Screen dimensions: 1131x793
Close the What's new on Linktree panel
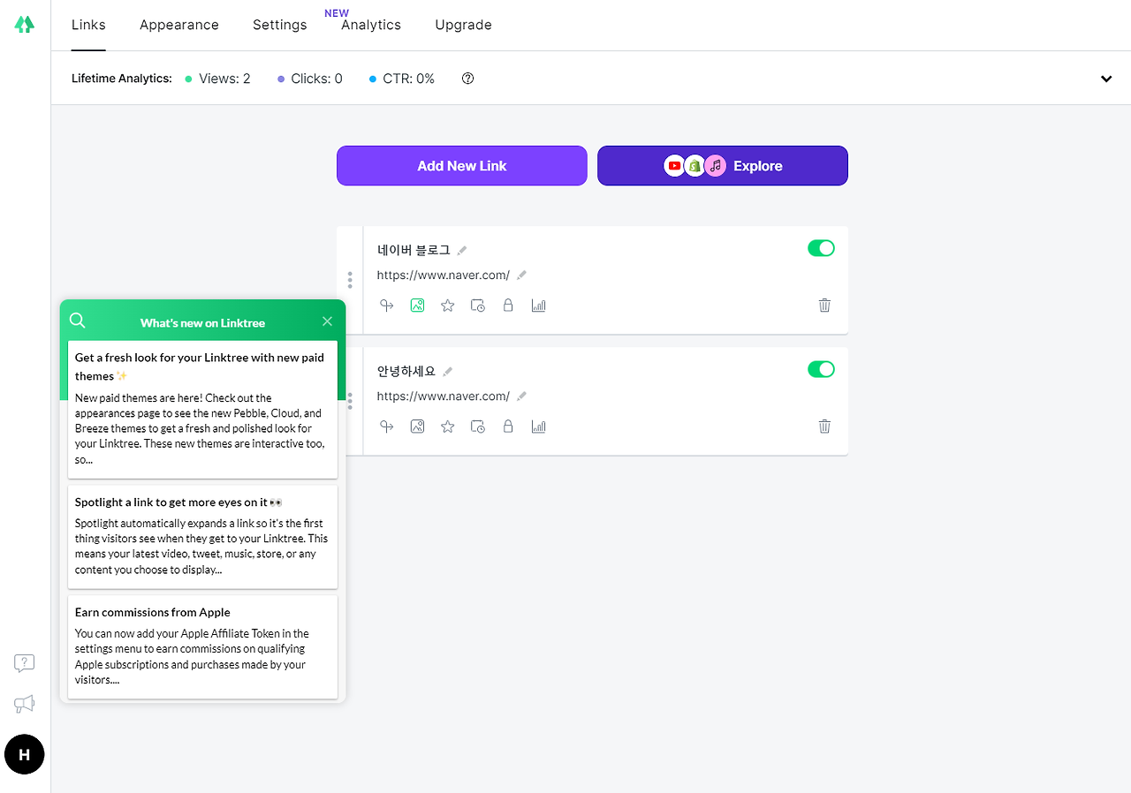click(x=328, y=321)
